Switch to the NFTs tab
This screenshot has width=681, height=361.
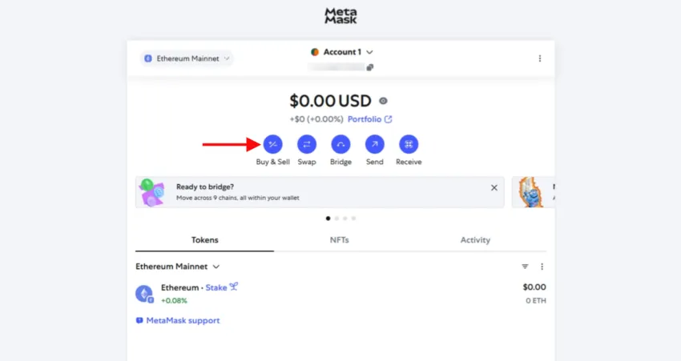point(339,240)
